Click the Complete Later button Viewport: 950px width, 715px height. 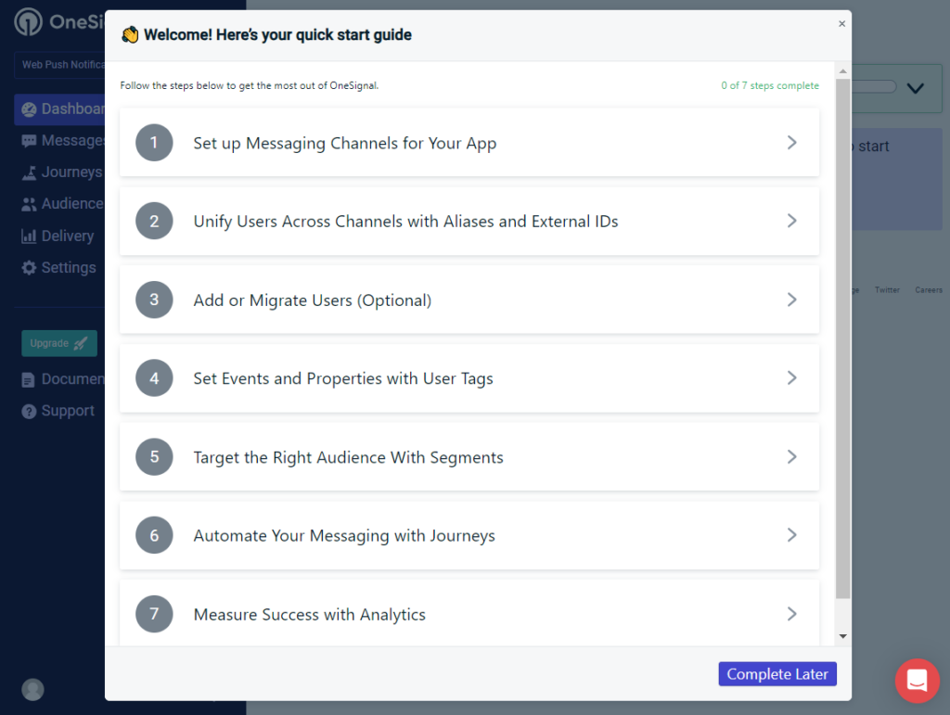point(777,674)
